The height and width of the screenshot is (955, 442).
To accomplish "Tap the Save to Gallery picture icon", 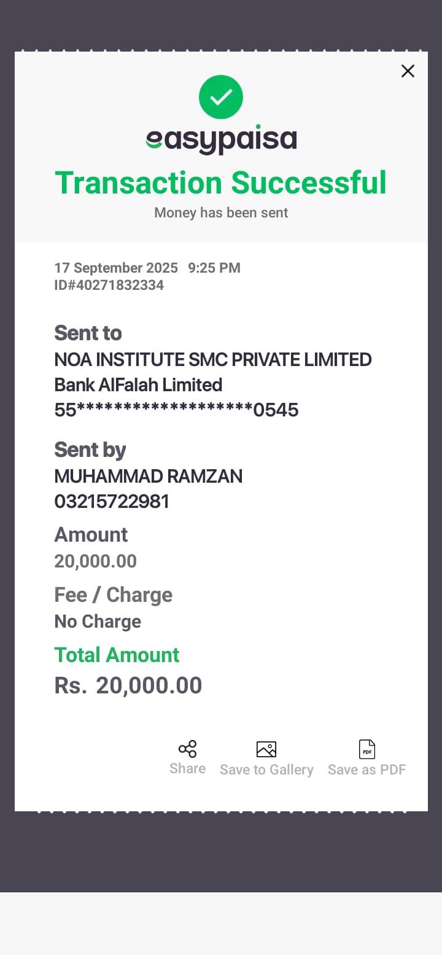I will pos(266,749).
